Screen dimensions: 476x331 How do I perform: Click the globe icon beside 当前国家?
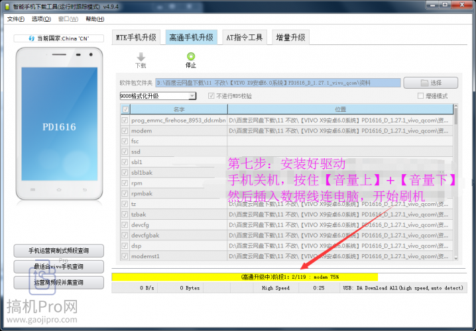click(x=30, y=38)
